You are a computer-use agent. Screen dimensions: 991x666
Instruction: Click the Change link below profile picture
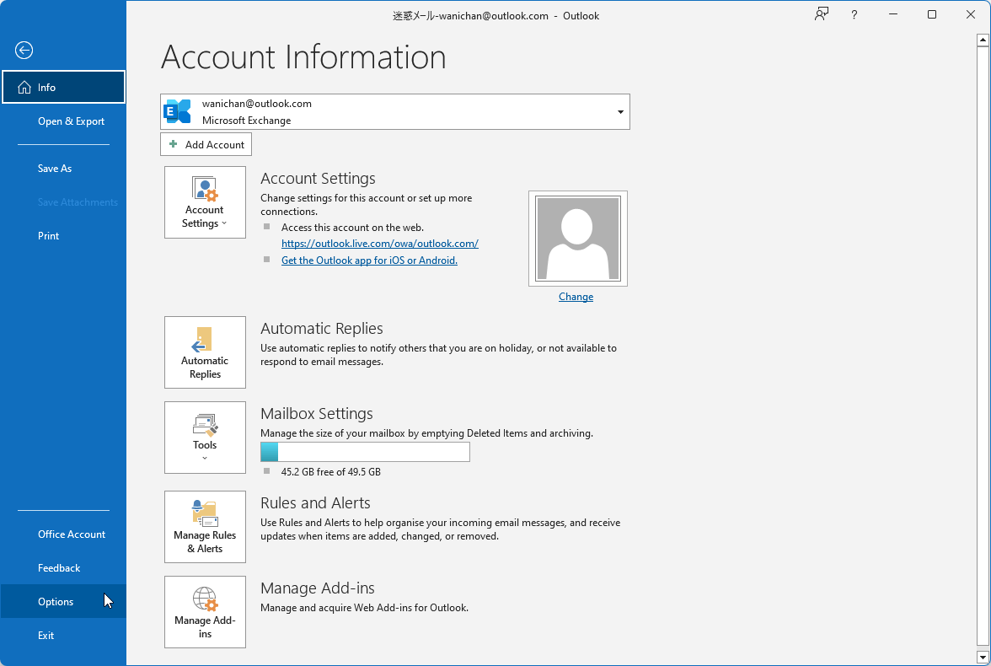tap(576, 296)
